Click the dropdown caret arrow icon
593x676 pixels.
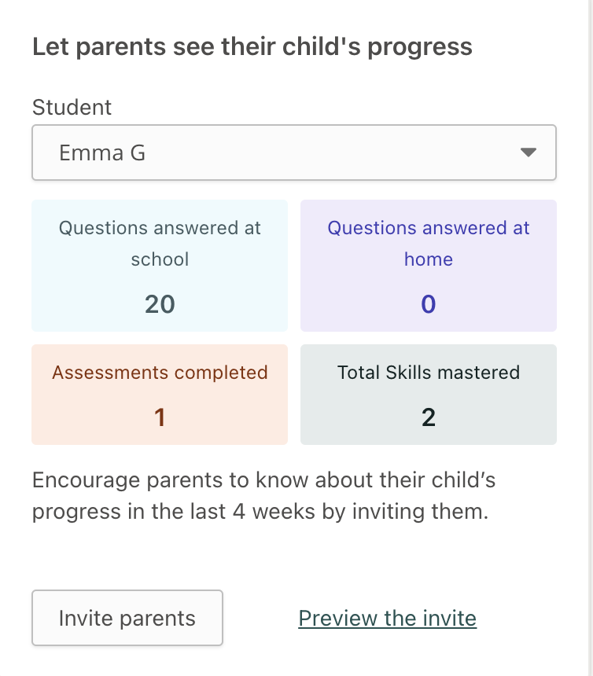528,152
